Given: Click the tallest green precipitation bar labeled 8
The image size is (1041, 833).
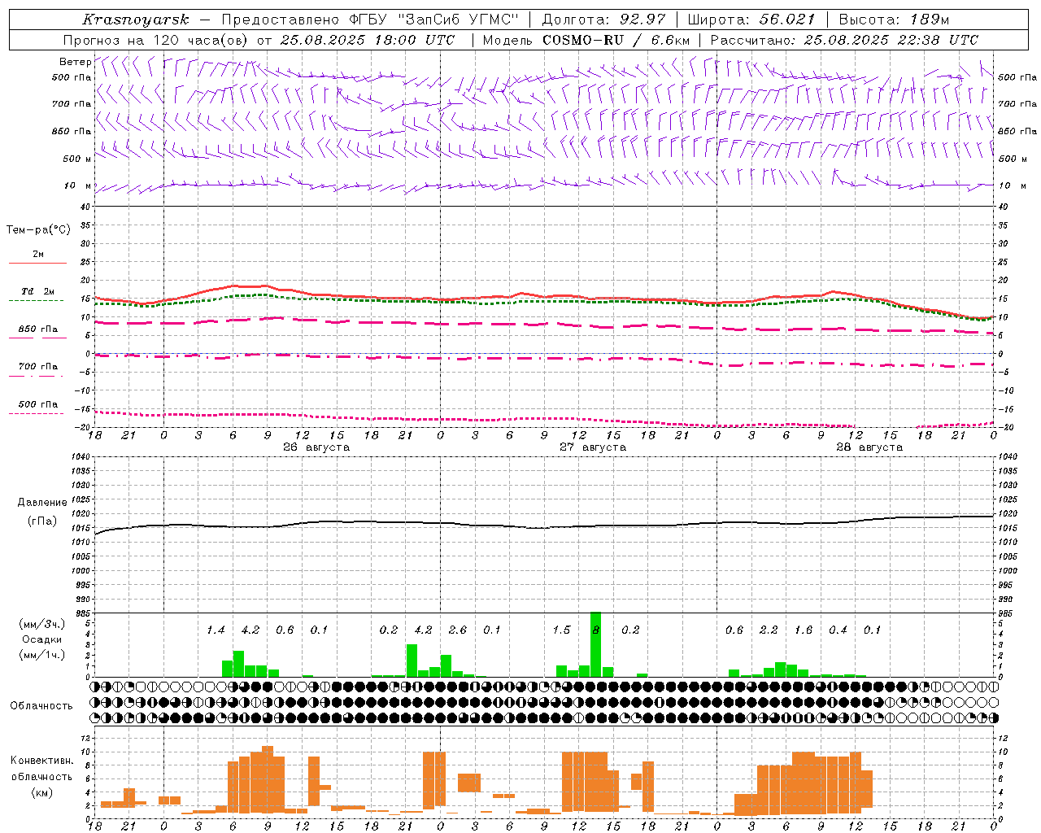Looking at the screenshot, I should pyautogui.click(x=595, y=644).
